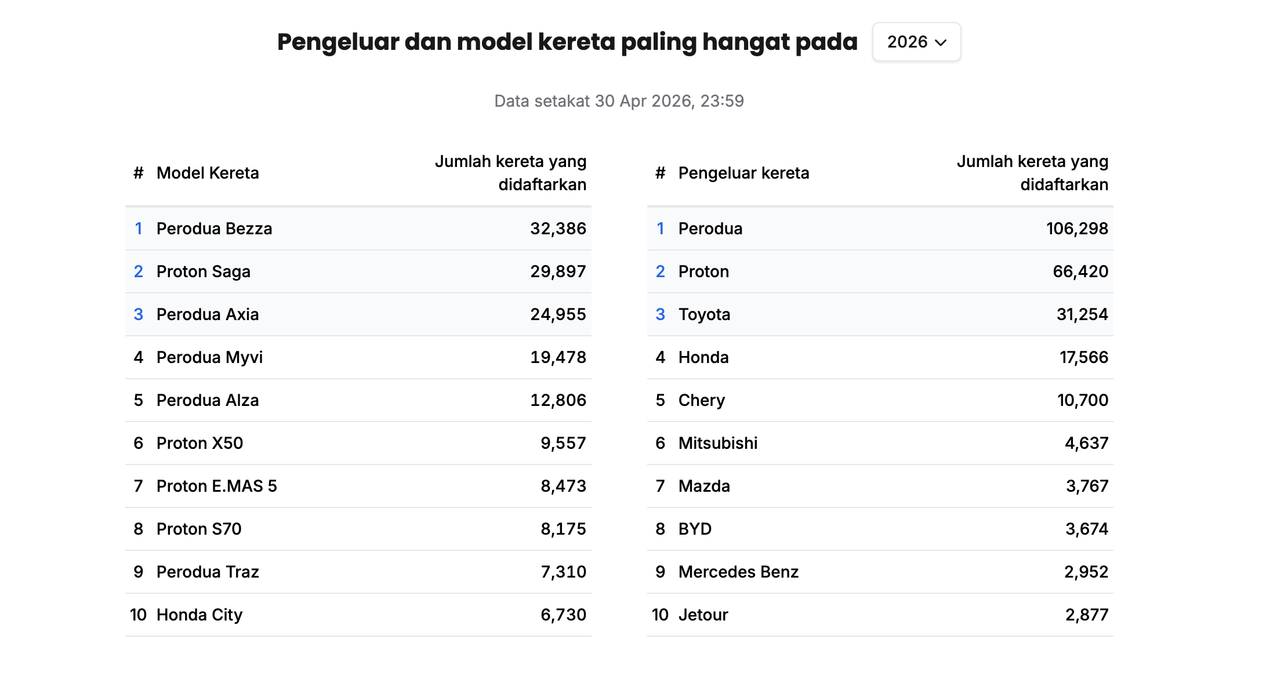Click the page heading 'Pengeluar dan model kereta'
This screenshot has height=675, width=1266.
[x=445, y=42]
